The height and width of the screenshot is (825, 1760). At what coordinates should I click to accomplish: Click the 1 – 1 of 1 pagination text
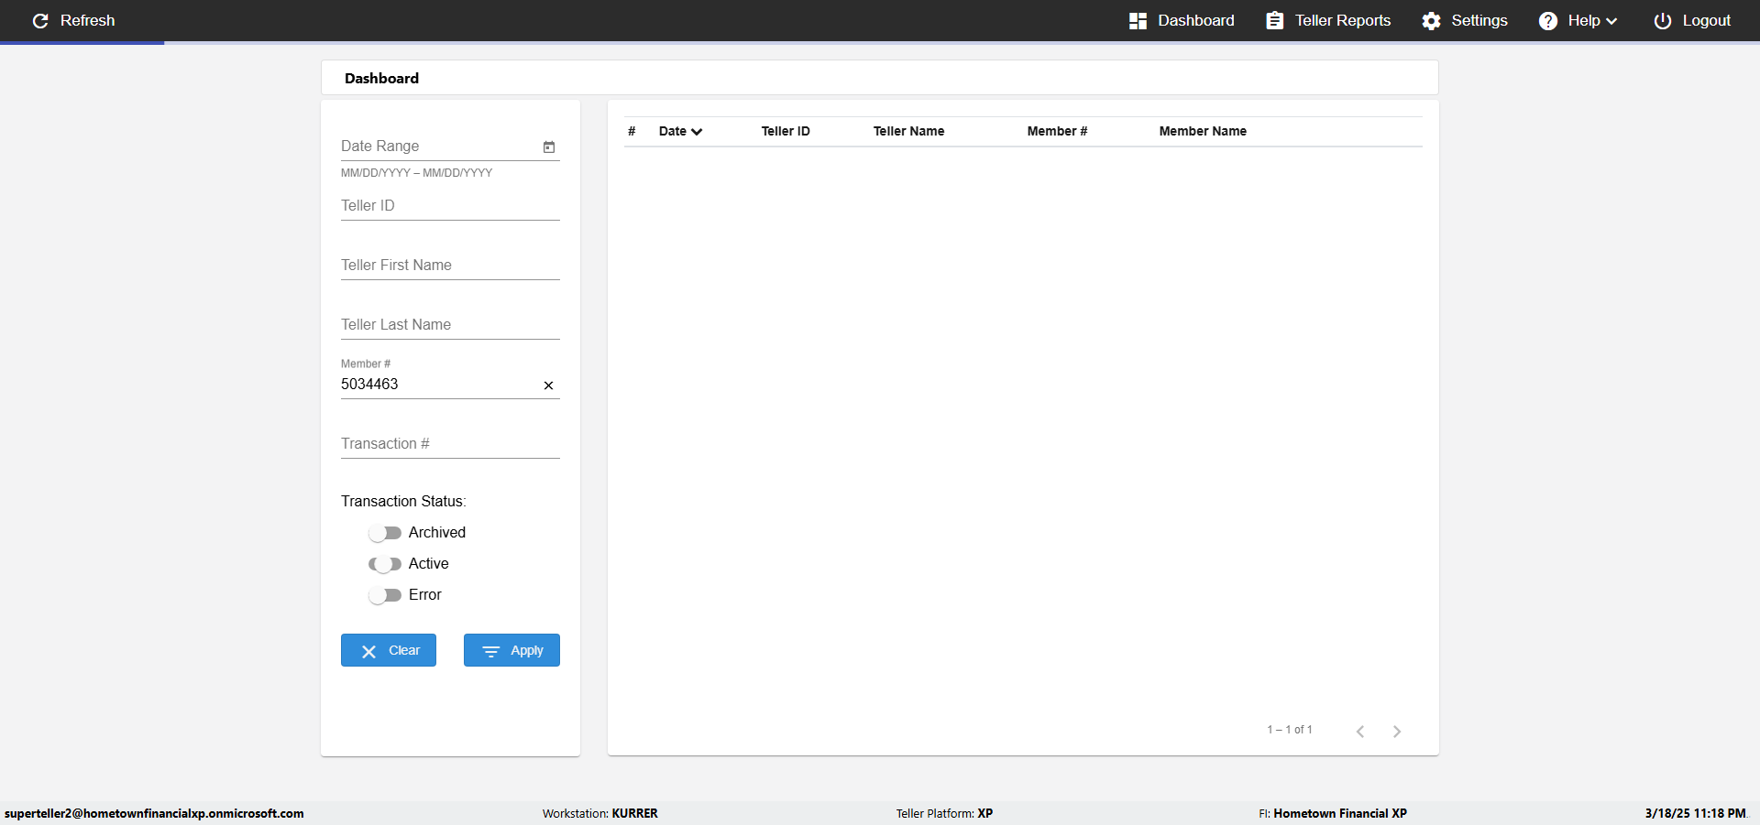coord(1290,730)
